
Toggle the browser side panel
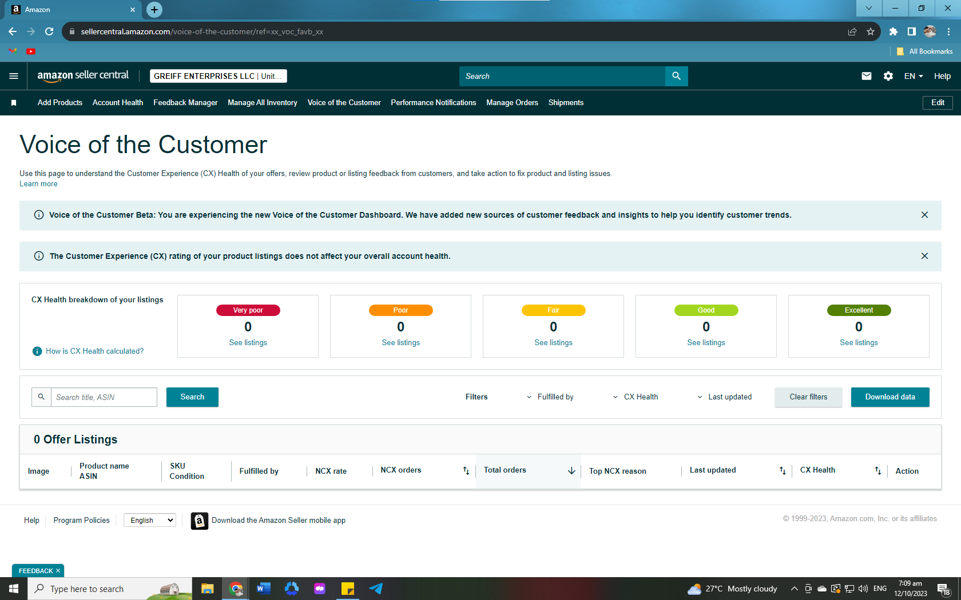[x=912, y=31]
